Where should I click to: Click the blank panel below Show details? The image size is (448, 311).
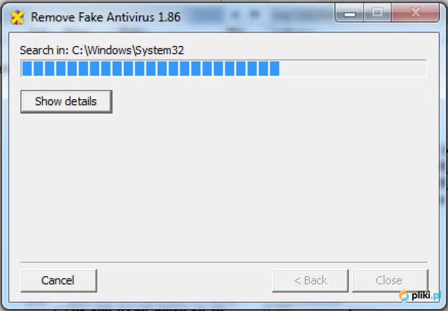(x=223, y=186)
